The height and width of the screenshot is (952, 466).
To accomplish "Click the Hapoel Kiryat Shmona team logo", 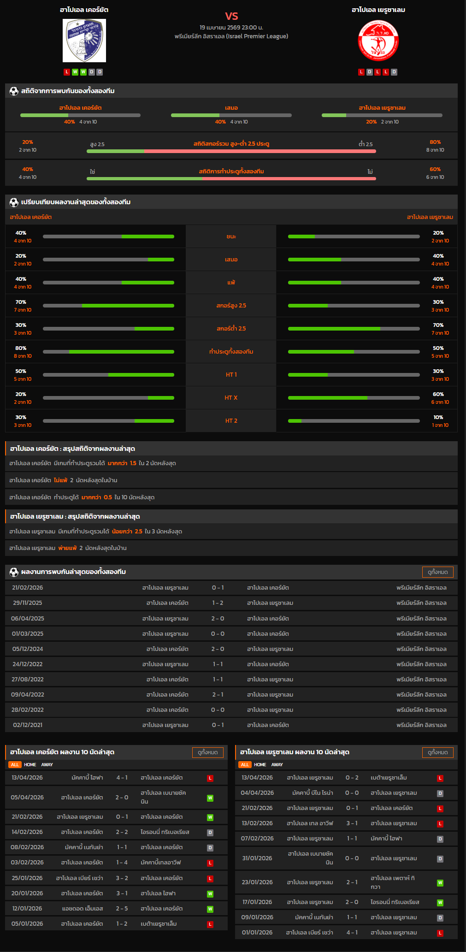I will coord(84,41).
